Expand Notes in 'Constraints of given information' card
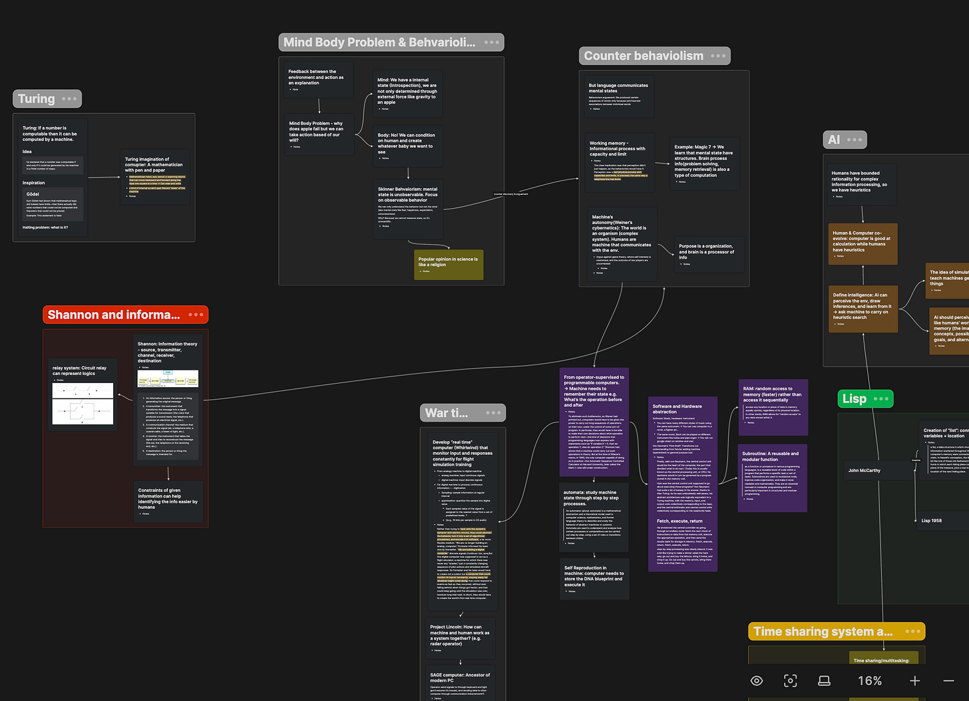The image size is (969, 701). click(x=144, y=513)
